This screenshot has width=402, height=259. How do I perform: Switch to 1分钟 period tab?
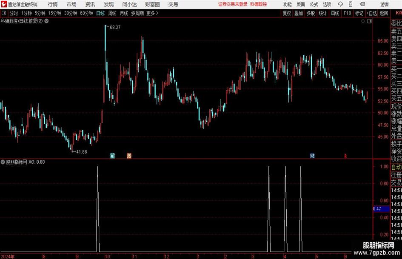(26, 13)
